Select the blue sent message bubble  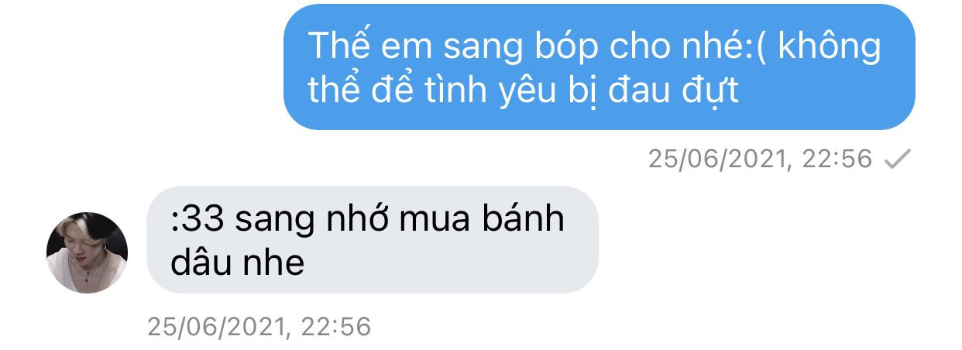point(600,67)
